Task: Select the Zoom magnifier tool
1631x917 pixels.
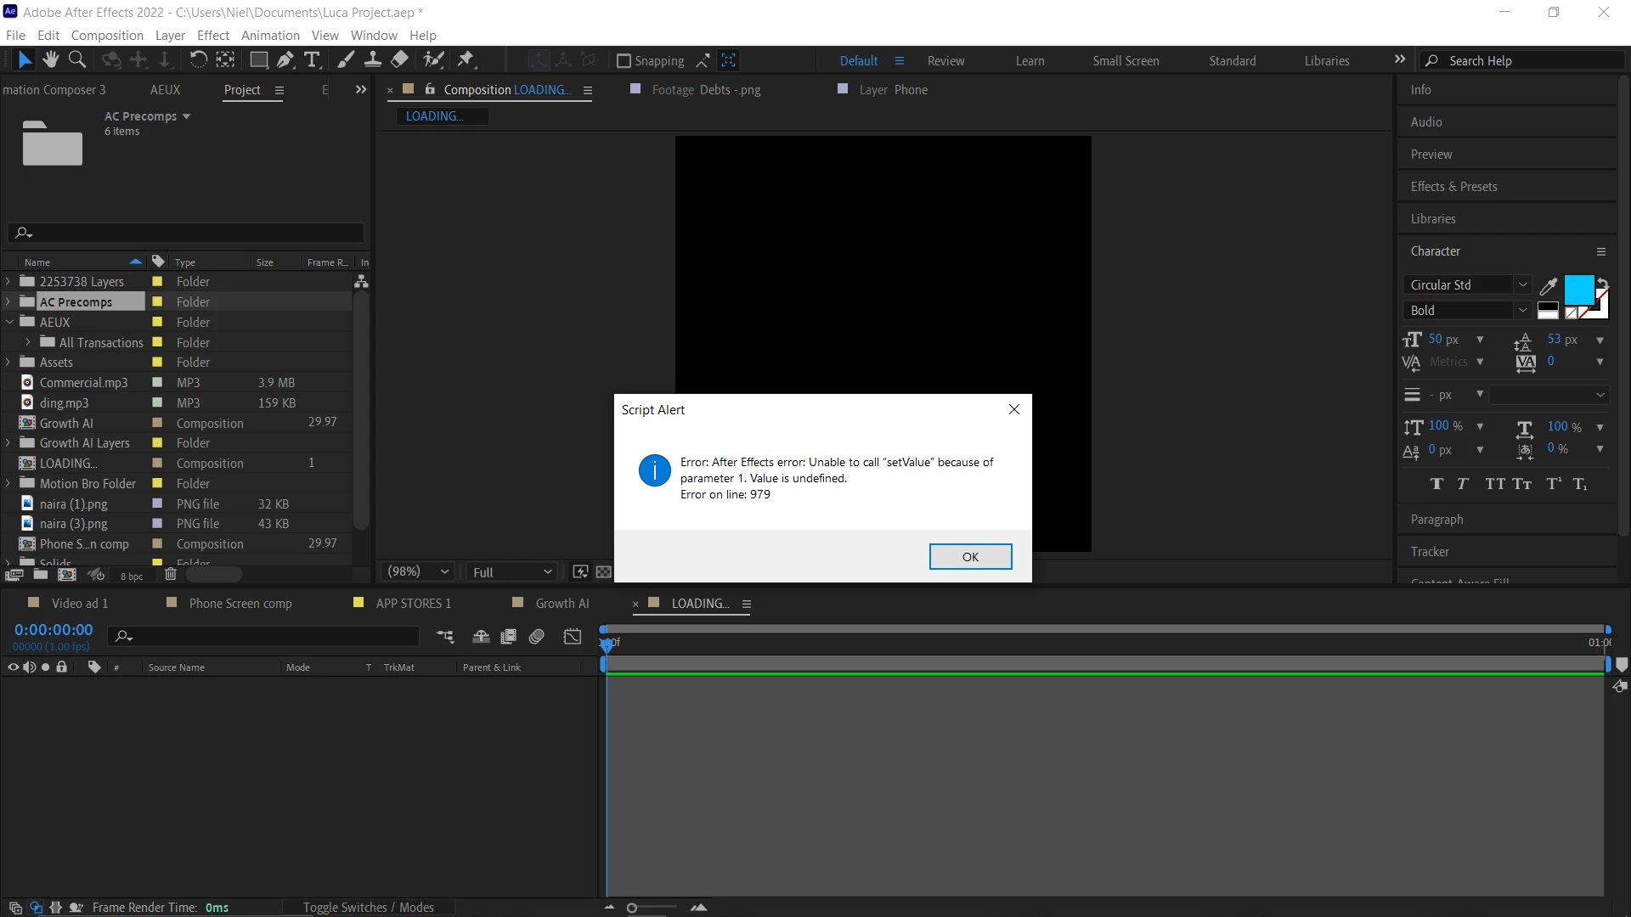Action: click(x=77, y=59)
